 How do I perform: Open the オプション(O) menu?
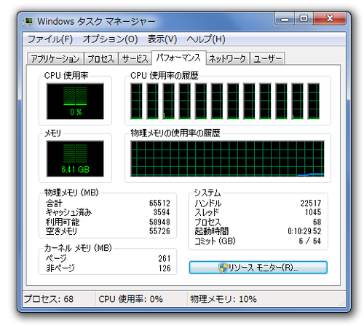pos(110,39)
